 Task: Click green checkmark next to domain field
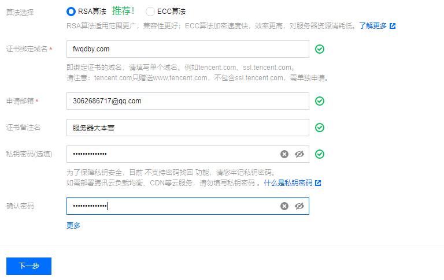coord(320,49)
